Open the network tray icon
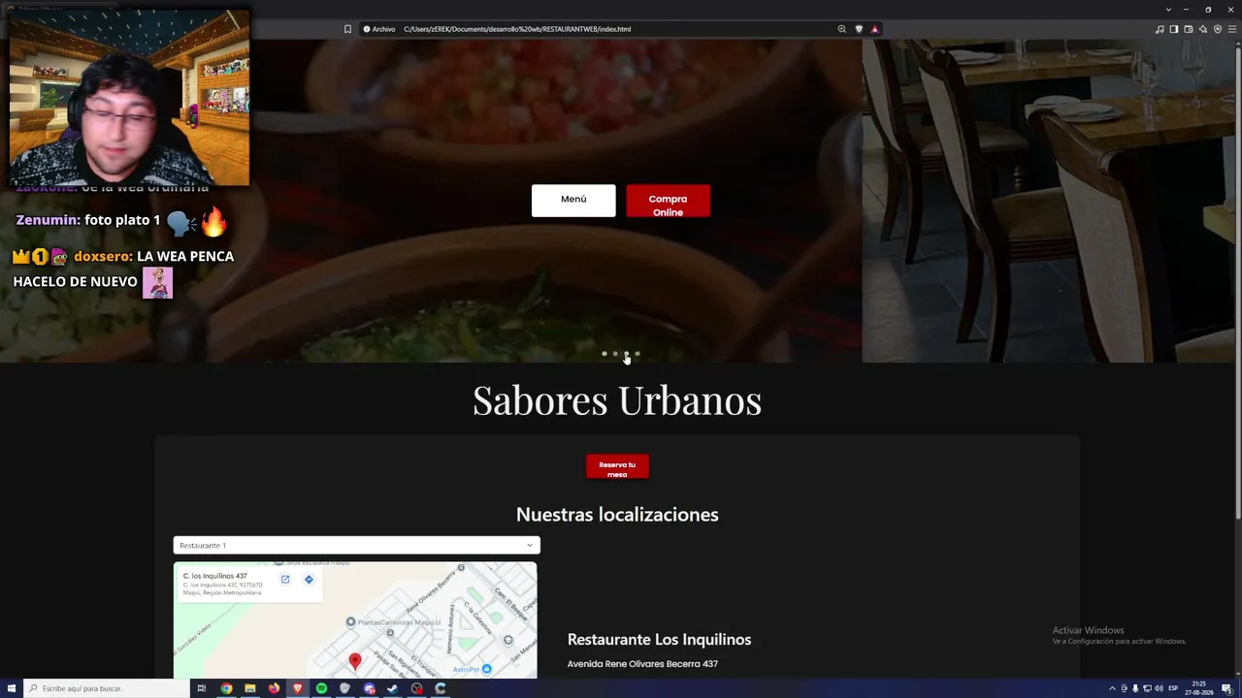 coord(1147,688)
